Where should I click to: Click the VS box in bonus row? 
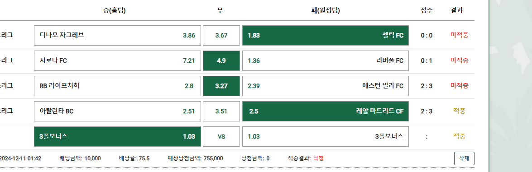click(221, 136)
